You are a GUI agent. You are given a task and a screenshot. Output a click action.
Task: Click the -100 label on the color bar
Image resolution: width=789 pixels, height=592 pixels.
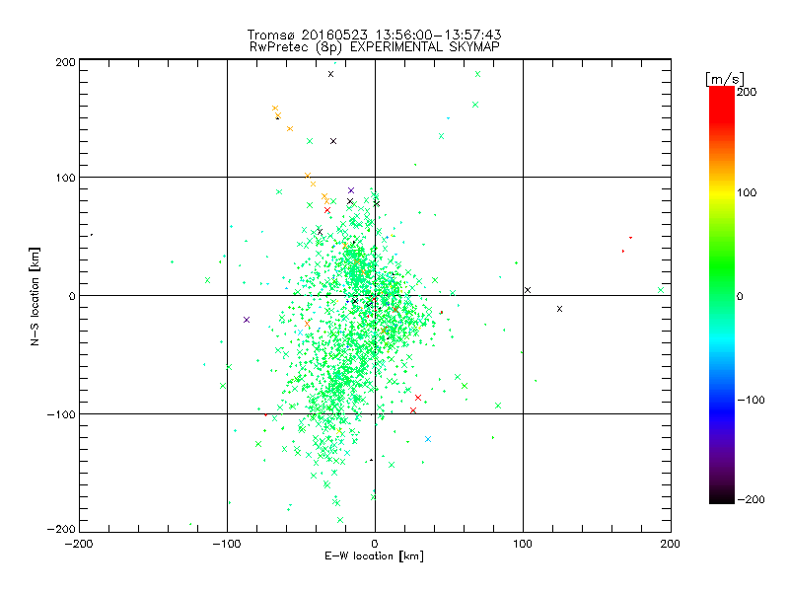pyautogui.click(x=751, y=400)
